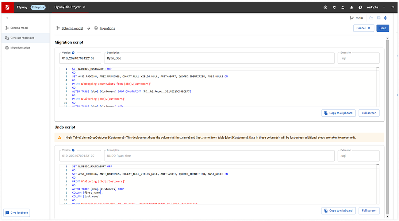Open help from the question mark icon

click(360, 7)
